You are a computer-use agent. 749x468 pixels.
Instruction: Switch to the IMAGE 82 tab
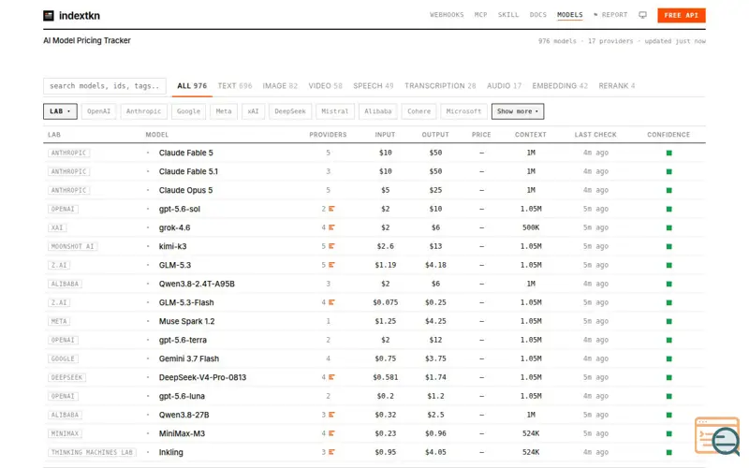pos(280,86)
